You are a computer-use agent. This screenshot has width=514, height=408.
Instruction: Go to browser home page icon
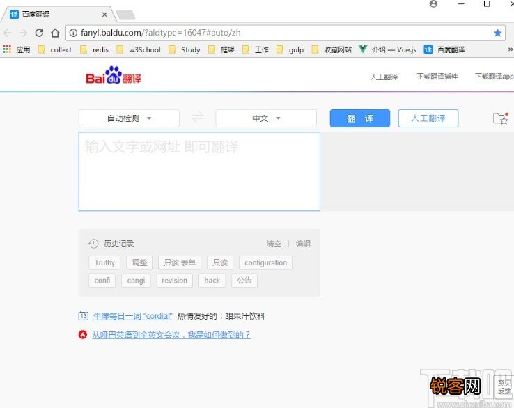click(55, 33)
